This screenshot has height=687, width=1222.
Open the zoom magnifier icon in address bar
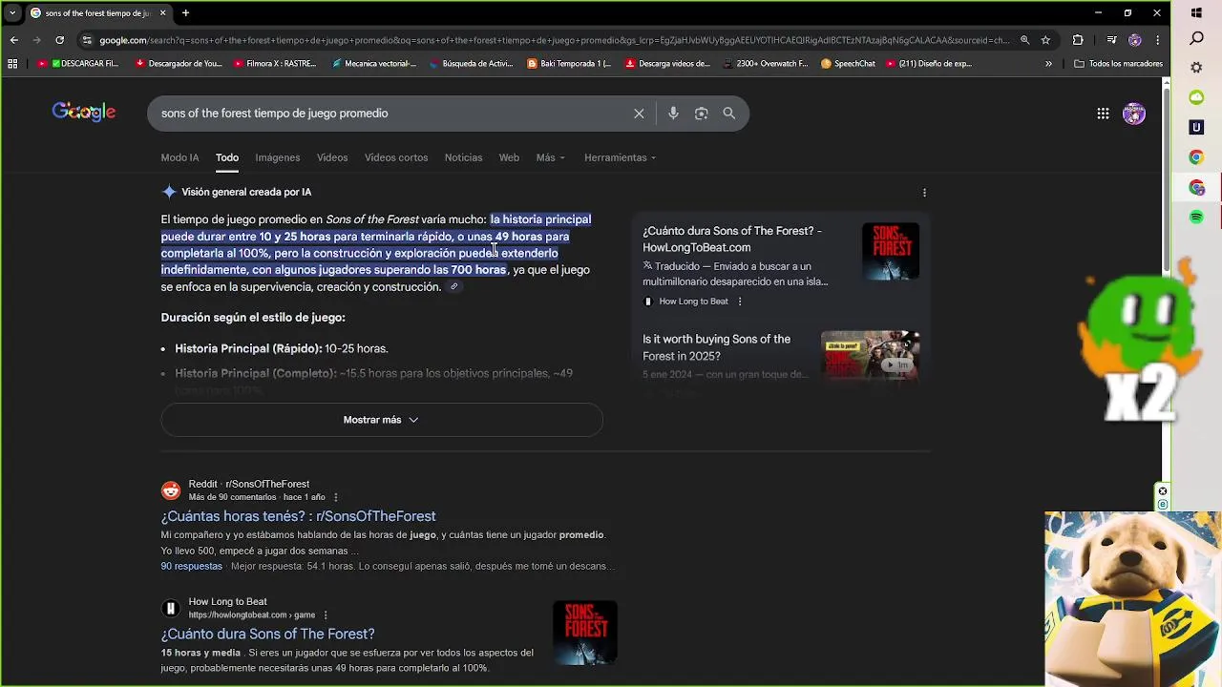[1024, 40]
